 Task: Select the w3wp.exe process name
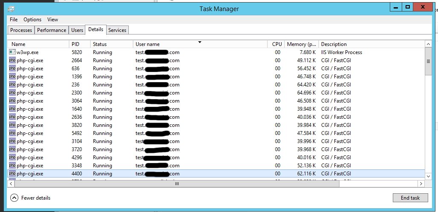(x=28, y=52)
